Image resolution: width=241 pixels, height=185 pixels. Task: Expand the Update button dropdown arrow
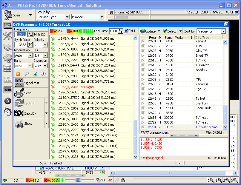(x=159, y=31)
